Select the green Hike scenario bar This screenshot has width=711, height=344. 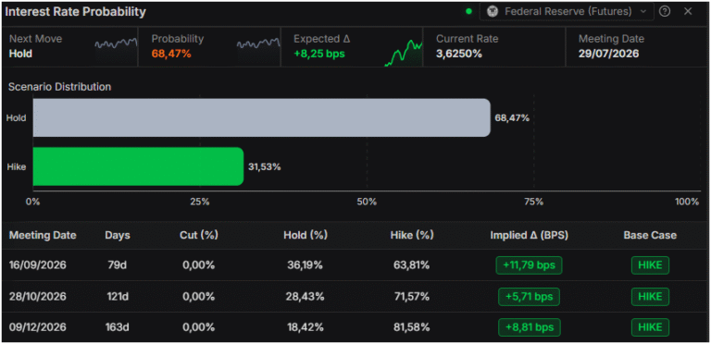[138, 166]
